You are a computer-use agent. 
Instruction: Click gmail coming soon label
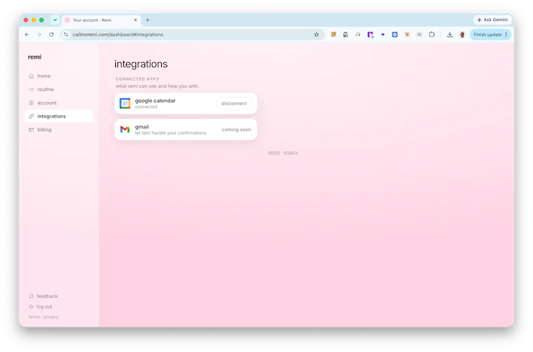pyautogui.click(x=237, y=130)
